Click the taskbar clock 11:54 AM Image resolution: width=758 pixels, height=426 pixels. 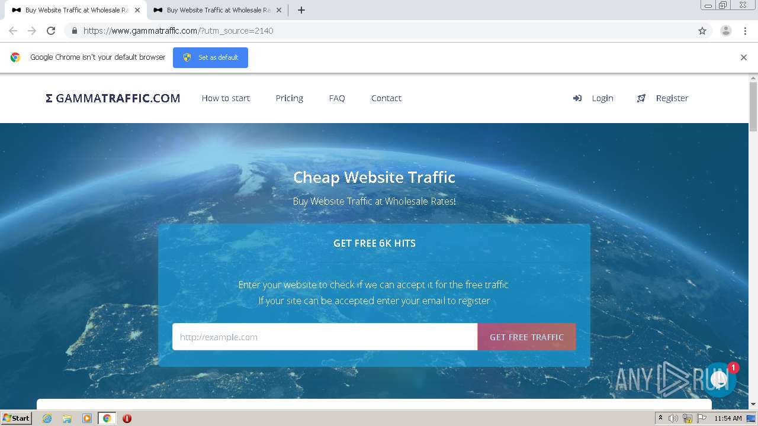(728, 418)
